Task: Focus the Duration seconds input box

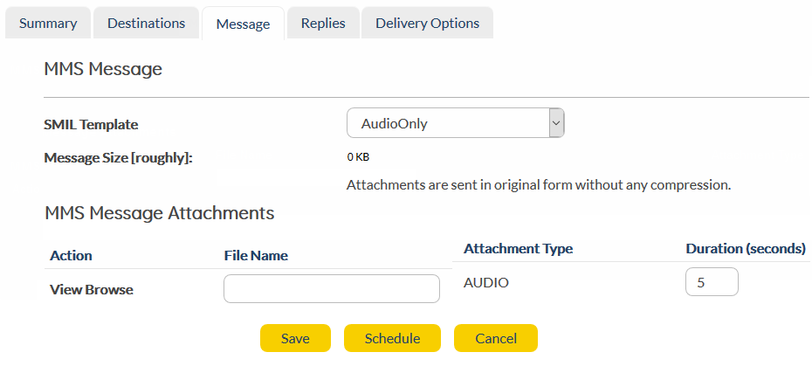Action: click(712, 283)
